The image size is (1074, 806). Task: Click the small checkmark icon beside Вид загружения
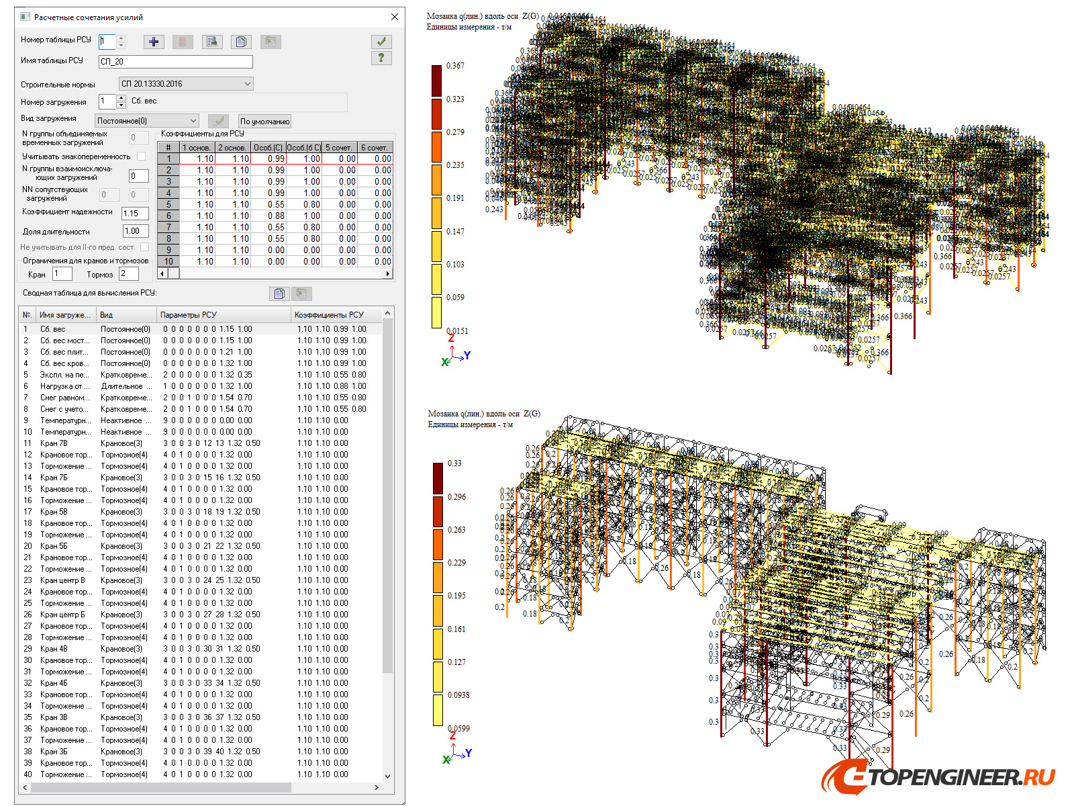coord(218,121)
